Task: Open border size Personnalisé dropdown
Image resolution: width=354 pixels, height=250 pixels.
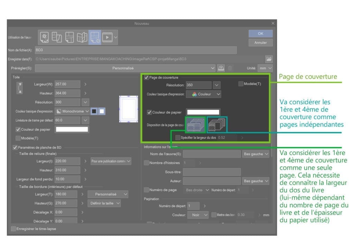Action: tap(108, 194)
